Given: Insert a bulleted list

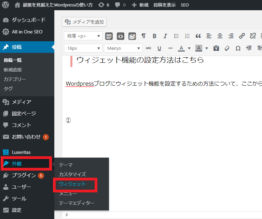Looking at the screenshot, I should (176, 36).
